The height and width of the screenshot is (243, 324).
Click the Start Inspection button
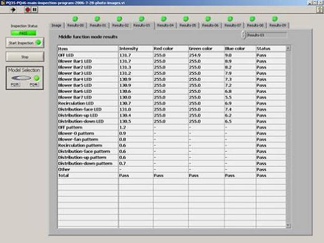point(25,43)
